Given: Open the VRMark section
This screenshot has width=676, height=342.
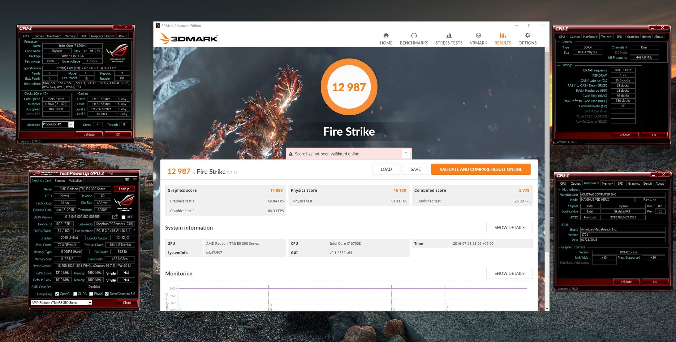Looking at the screenshot, I should click(478, 39).
